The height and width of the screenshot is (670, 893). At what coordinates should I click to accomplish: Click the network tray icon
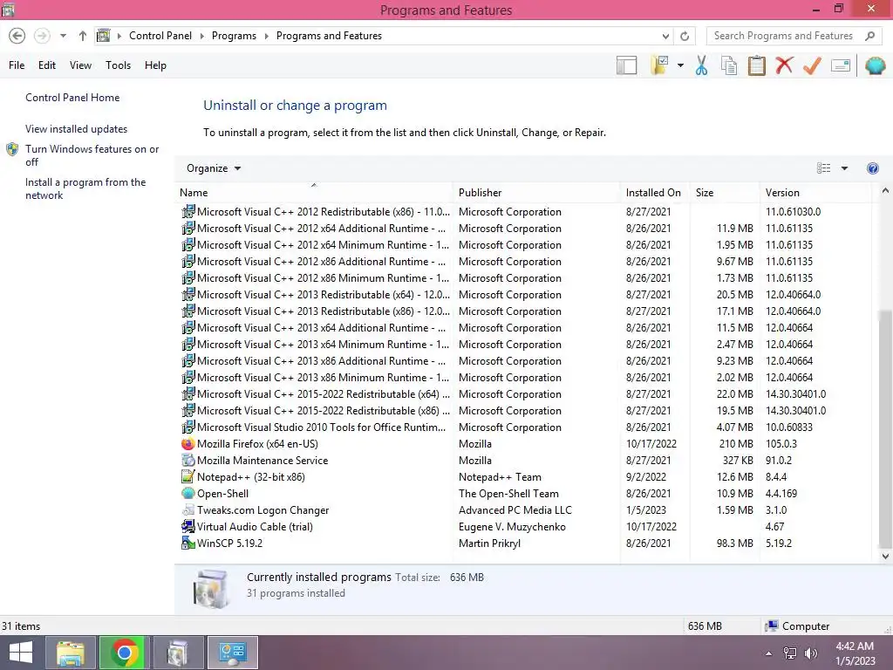coord(789,653)
